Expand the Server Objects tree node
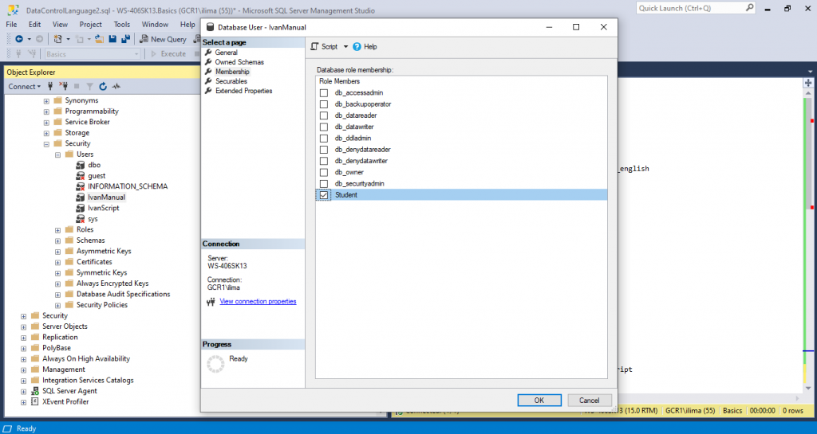 coord(23,327)
